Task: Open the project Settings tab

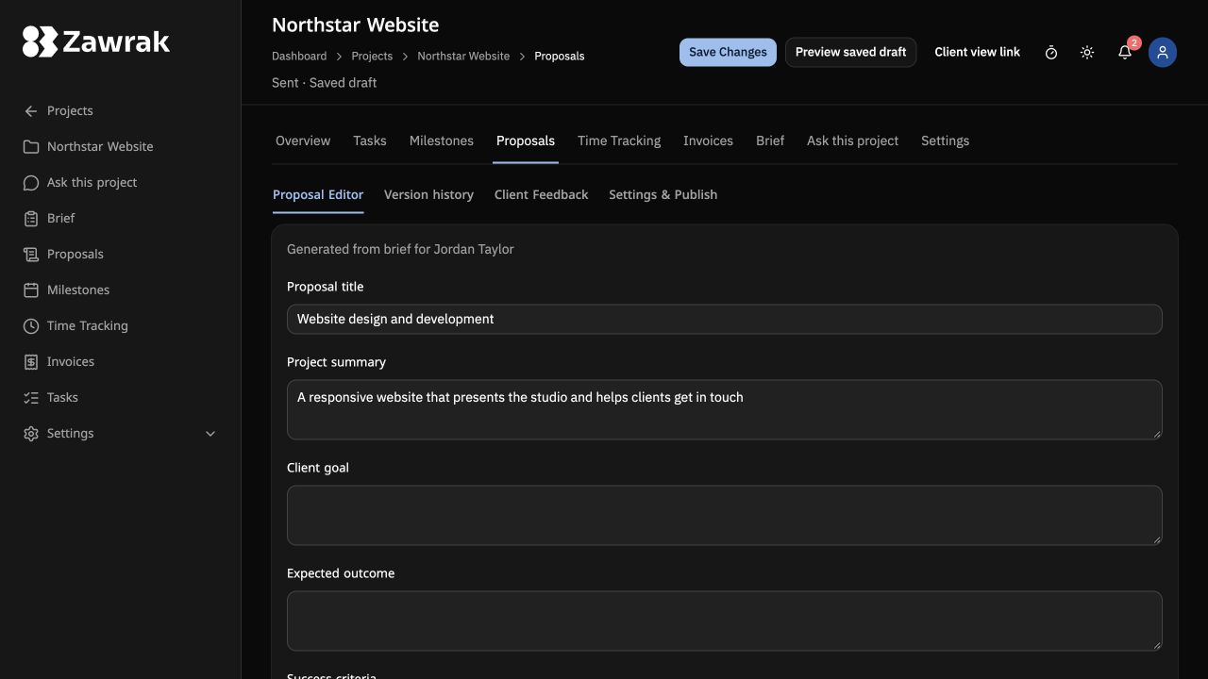Action: pyautogui.click(x=945, y=141)
